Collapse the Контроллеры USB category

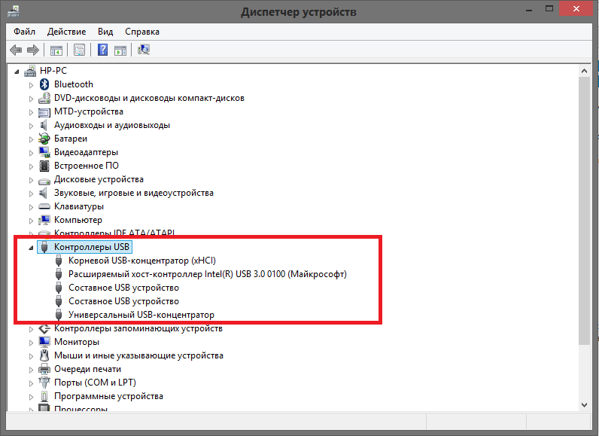[32, 248]
